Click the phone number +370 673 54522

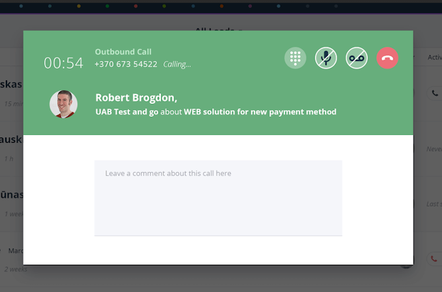126,64
